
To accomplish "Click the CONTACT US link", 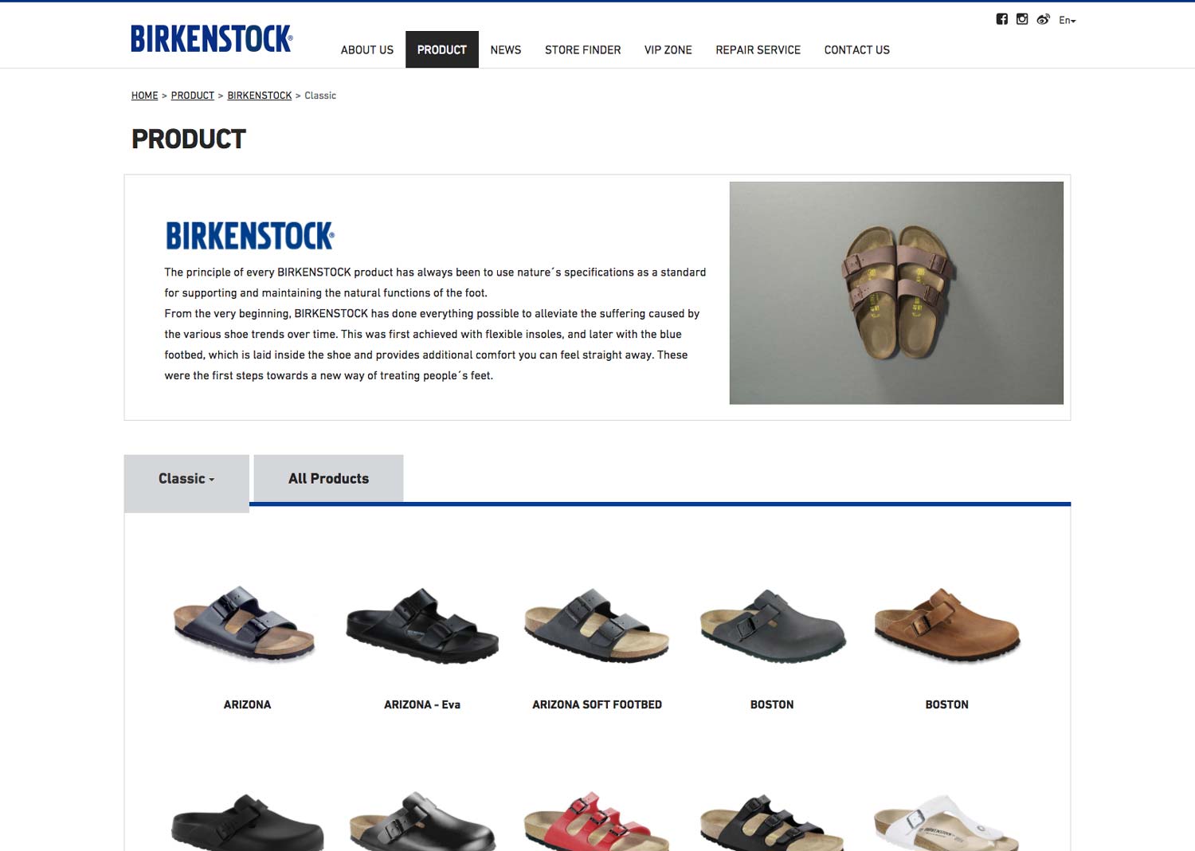I will [x=856, y=49].
